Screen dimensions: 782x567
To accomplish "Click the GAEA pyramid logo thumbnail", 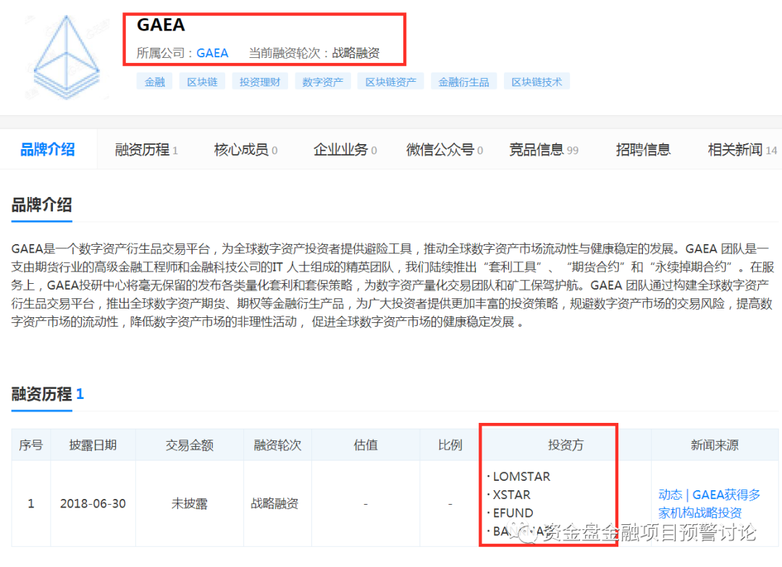I will pos(67,56).
